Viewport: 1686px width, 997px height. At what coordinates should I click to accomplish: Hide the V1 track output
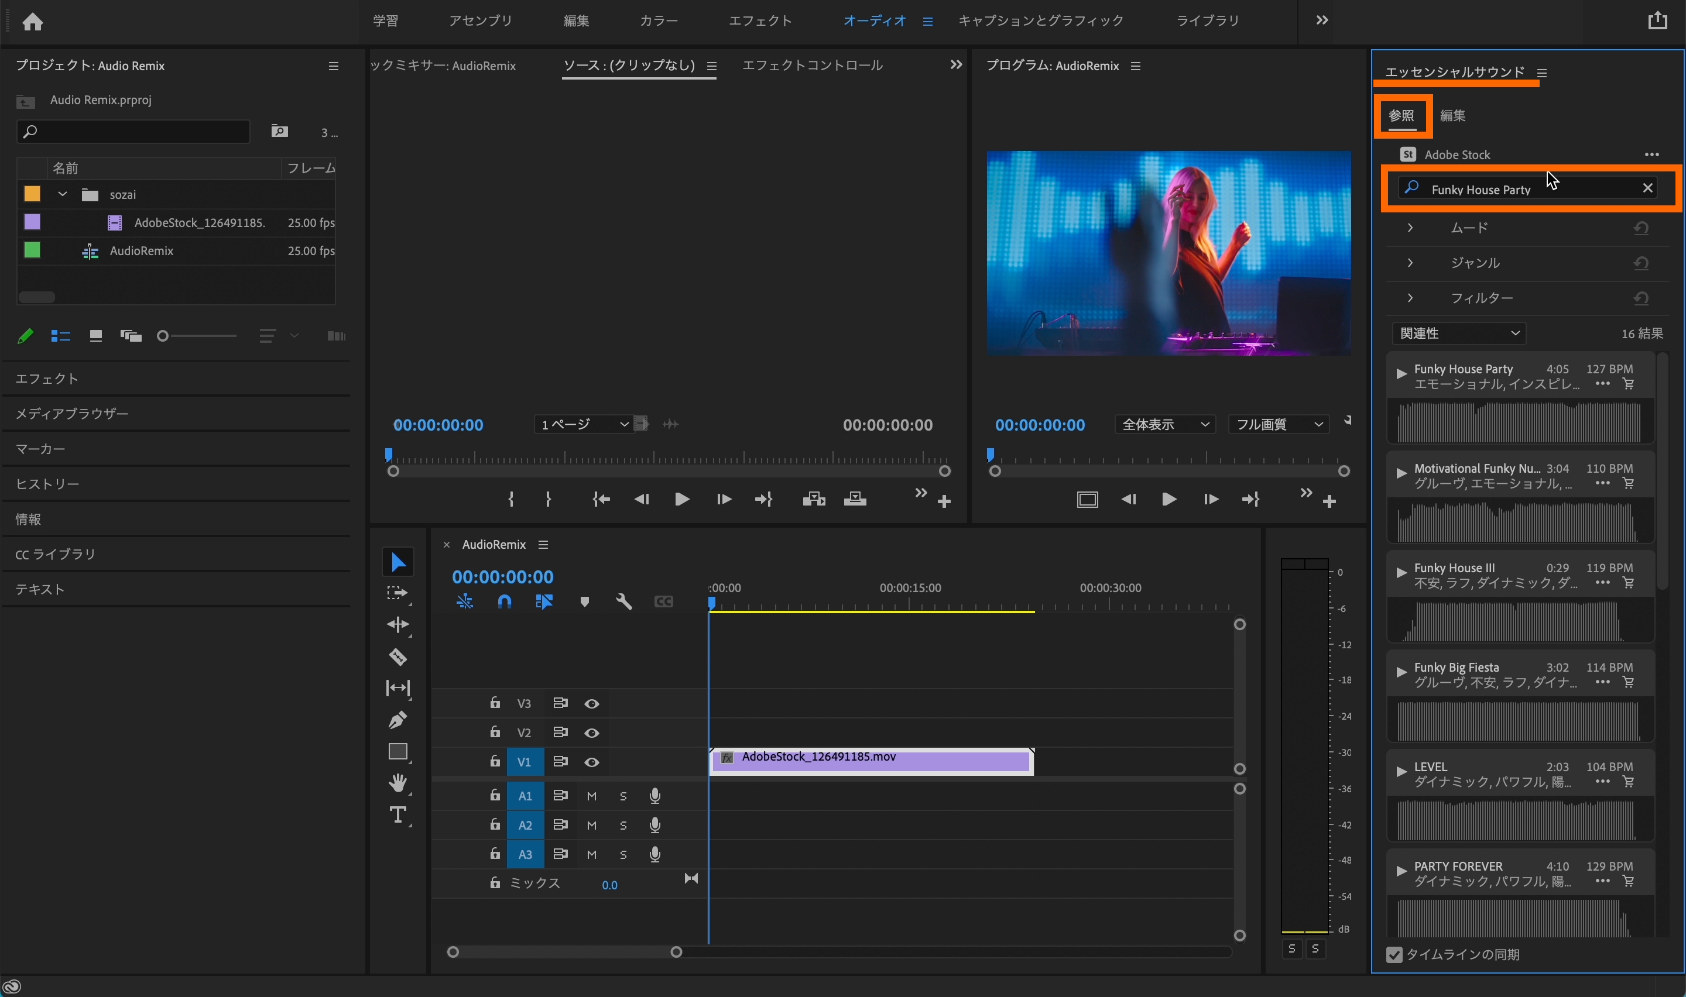(x=591, y=762)
